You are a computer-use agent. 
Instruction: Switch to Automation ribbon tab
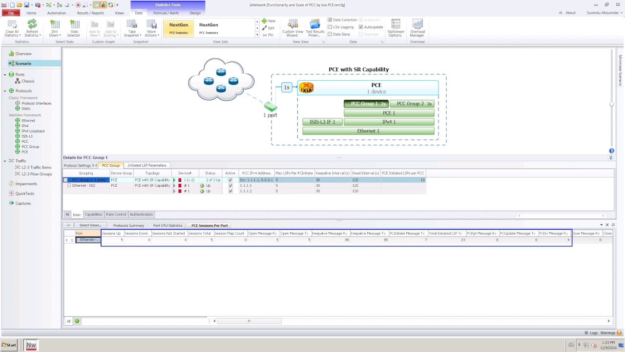point(57,13)
